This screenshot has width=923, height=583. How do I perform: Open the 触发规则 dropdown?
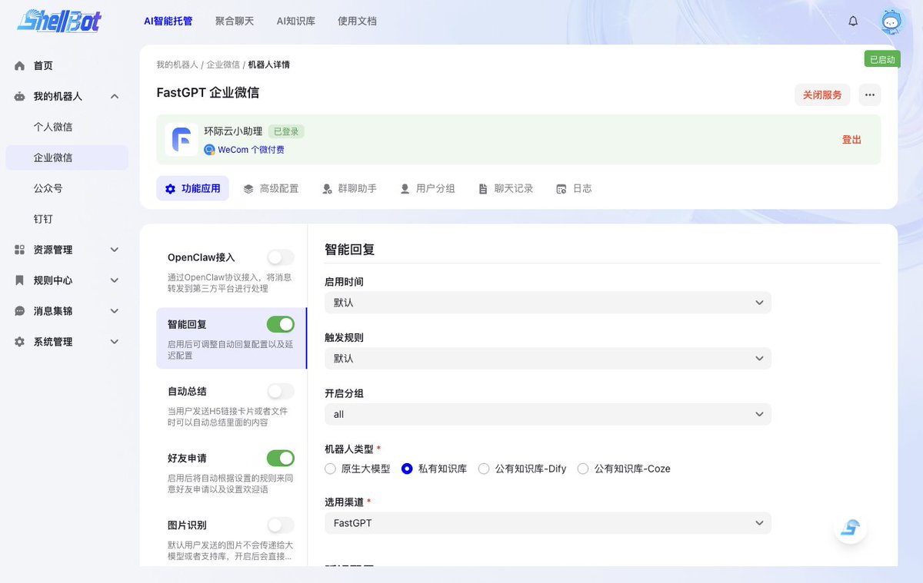coord(548,359)
